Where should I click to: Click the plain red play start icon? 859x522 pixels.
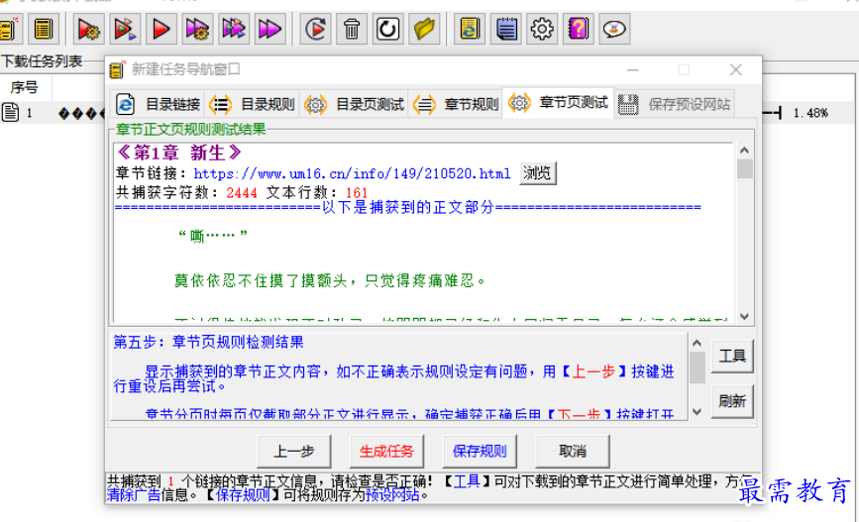[161, 29]
